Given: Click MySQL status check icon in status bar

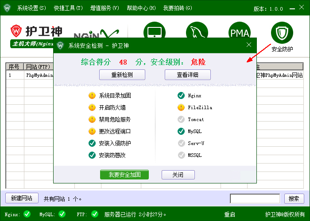Looking at the screenshot, I should pyautogui.click(x=62, y=214).
